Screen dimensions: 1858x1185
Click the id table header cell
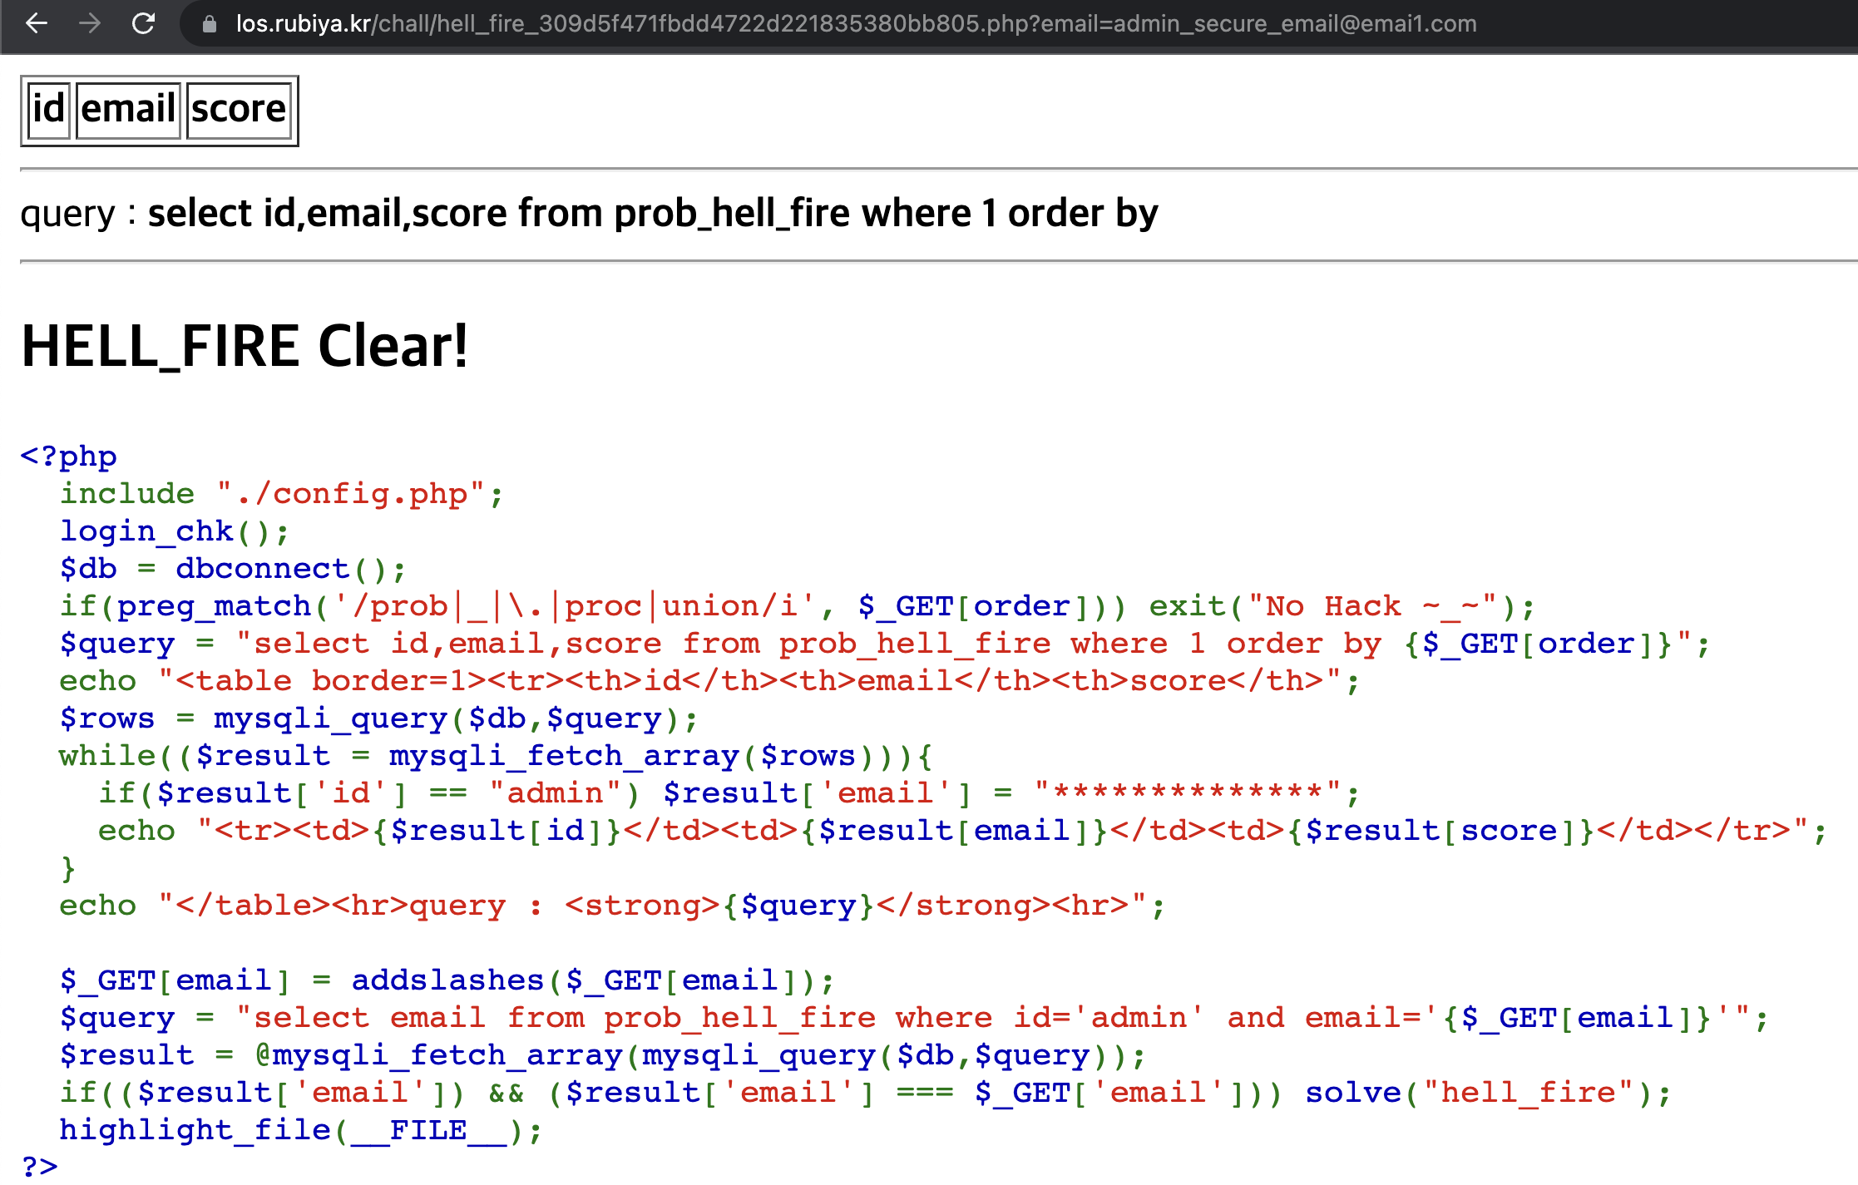(48, 109)
